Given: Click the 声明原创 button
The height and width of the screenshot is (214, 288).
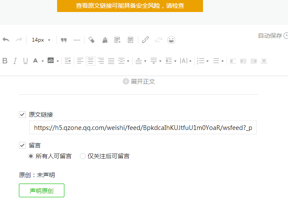Looking at the screenshot, I should click(42, 190).
